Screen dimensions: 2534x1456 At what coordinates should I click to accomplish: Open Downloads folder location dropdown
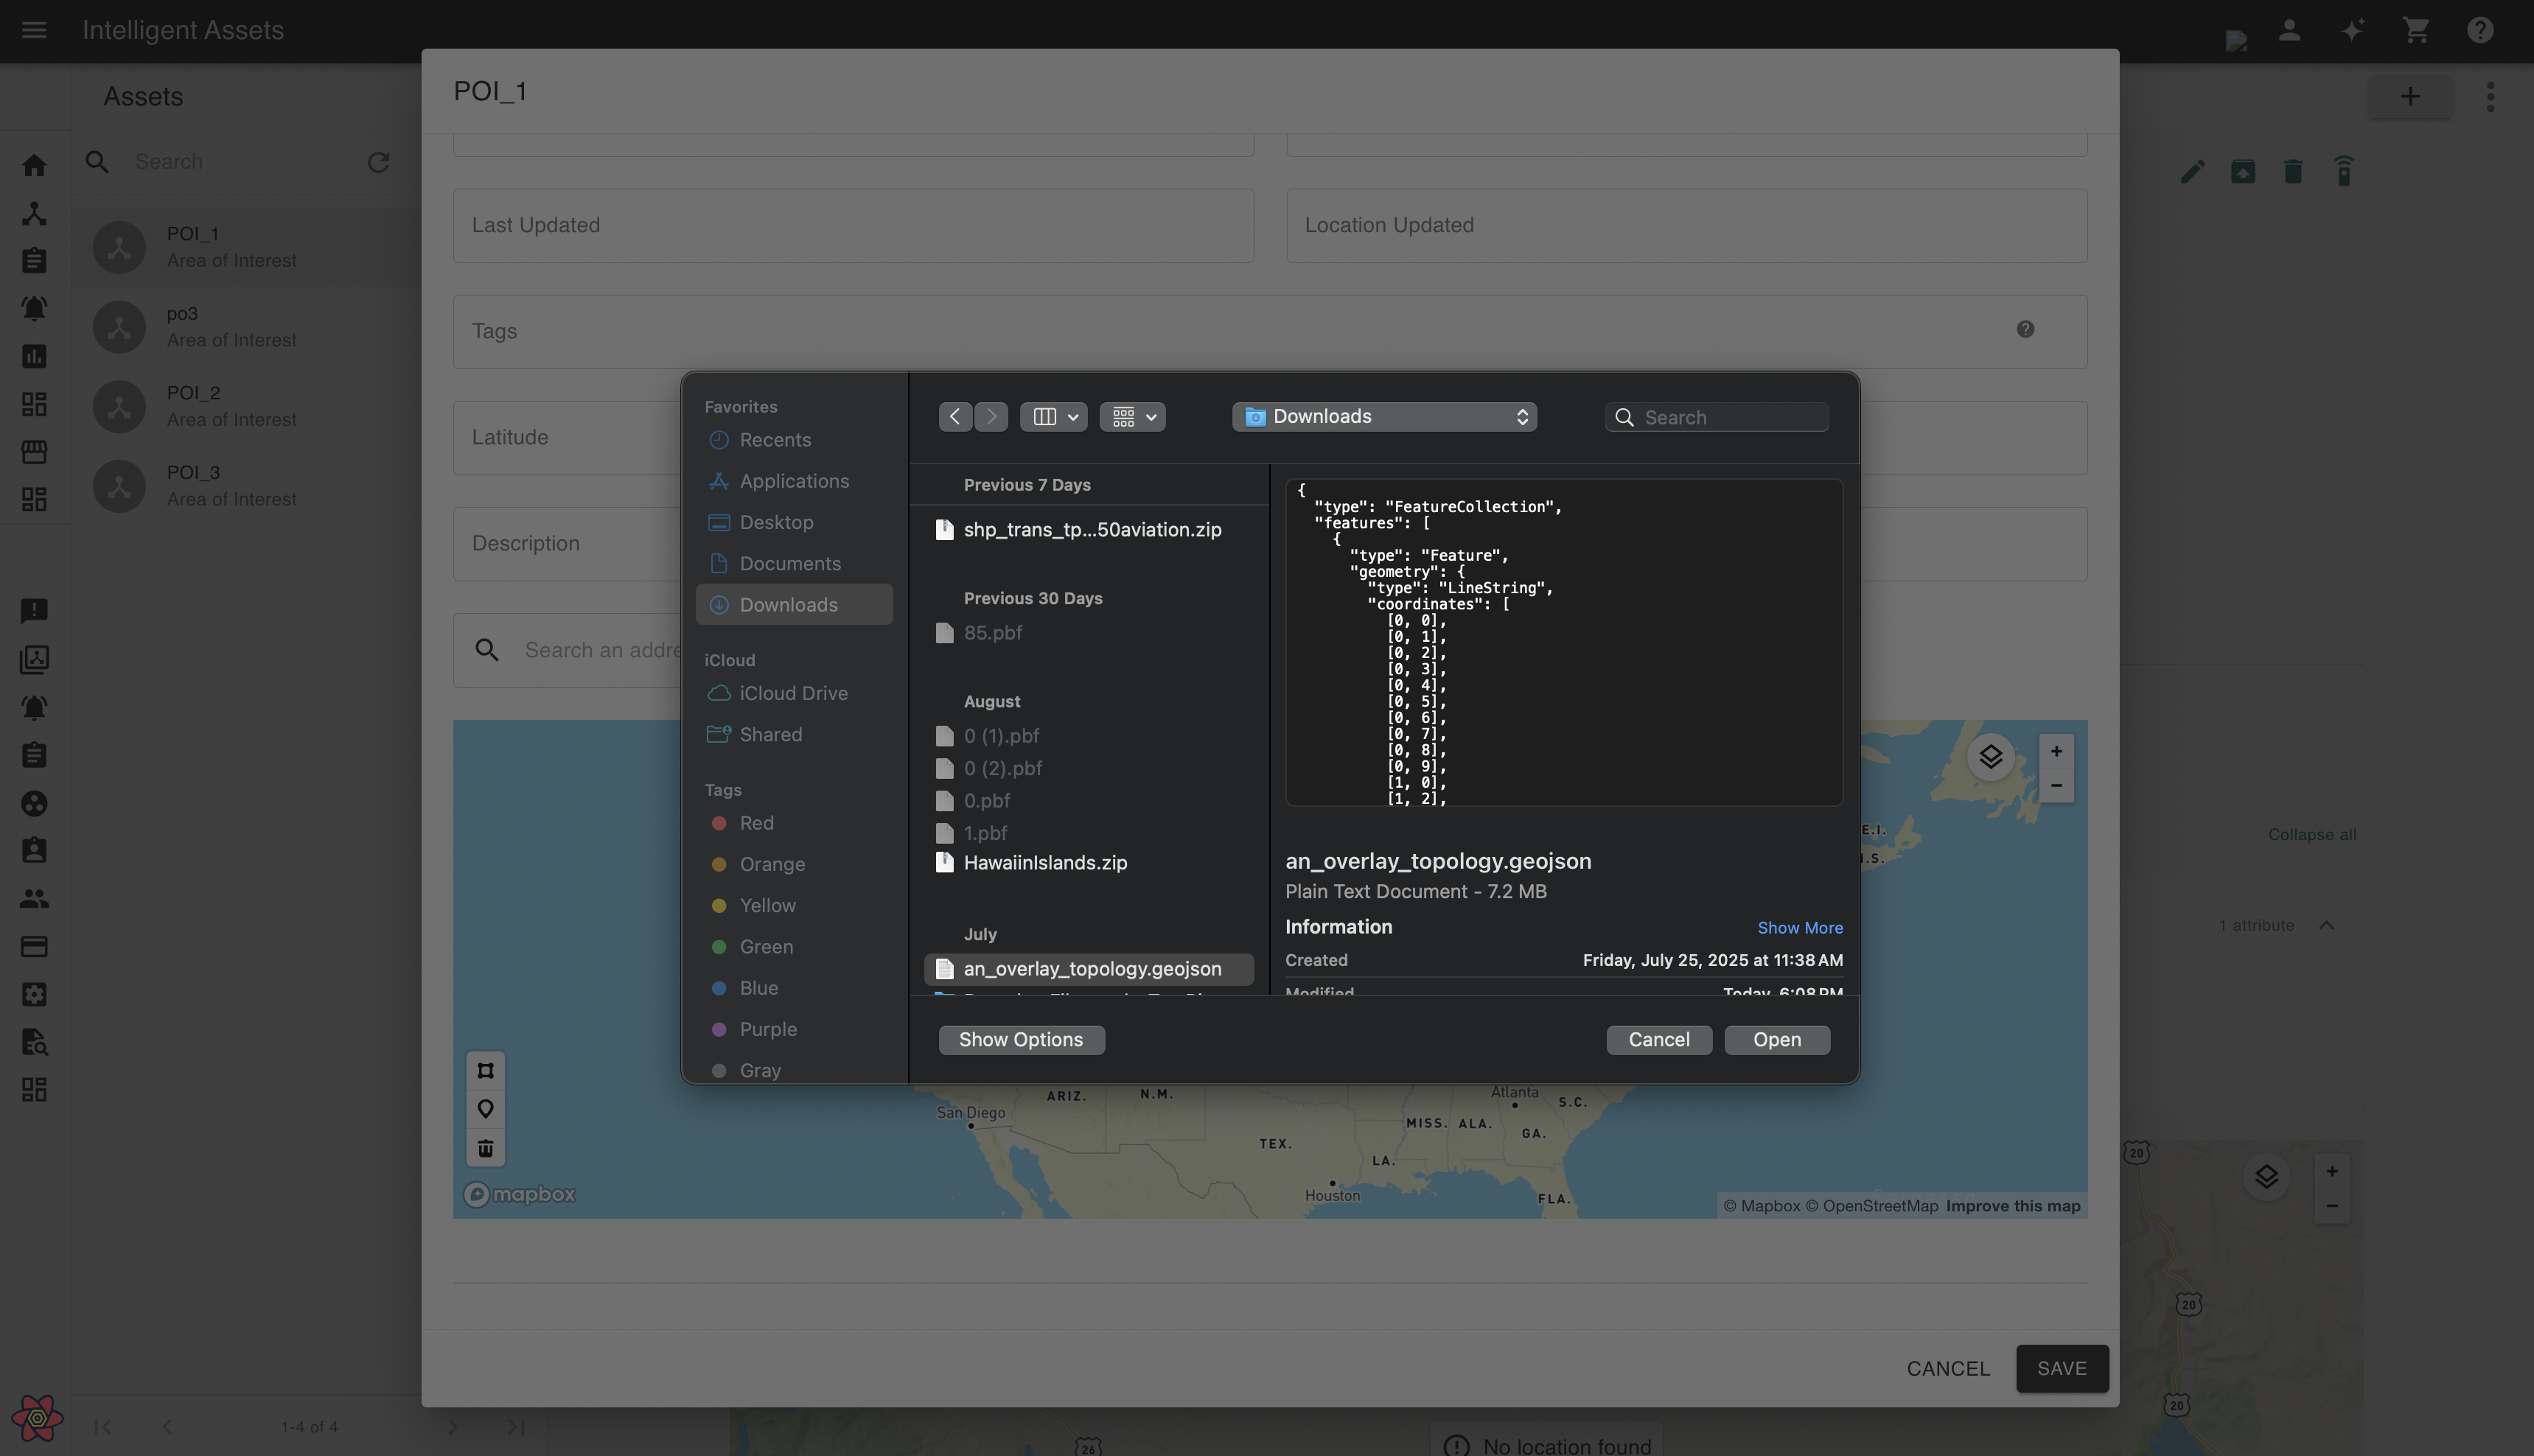(1384, 417)
